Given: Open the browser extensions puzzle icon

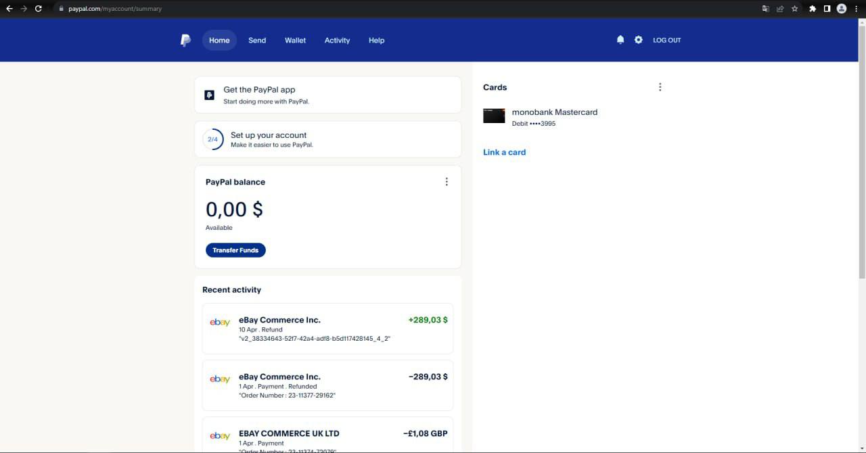Looking at the screenshot, I should point(813,9).
